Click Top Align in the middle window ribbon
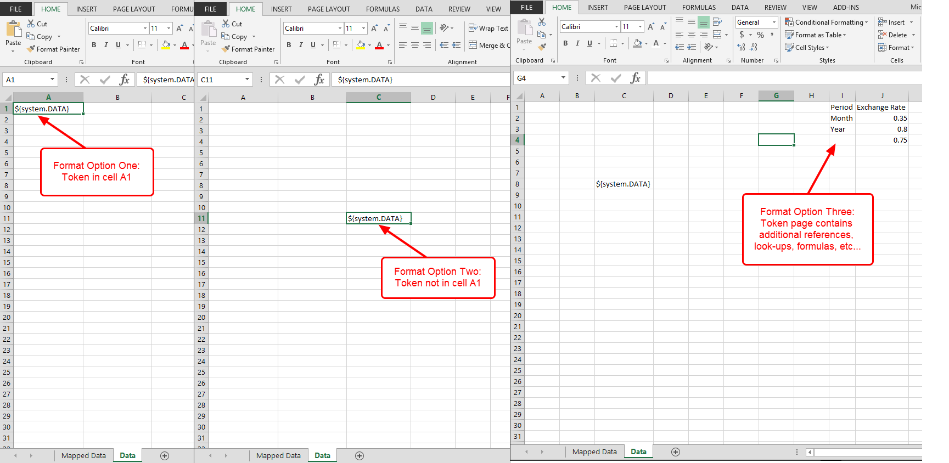The image size is (949, 463). pyautogui.click(x=403, y=28)
